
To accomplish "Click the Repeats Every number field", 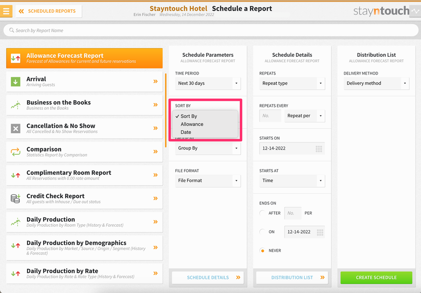I will [x=270, y=116].
